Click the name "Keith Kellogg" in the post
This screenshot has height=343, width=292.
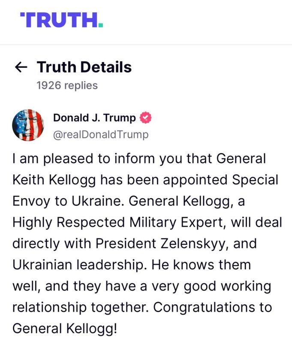click(x=54, y=180)
